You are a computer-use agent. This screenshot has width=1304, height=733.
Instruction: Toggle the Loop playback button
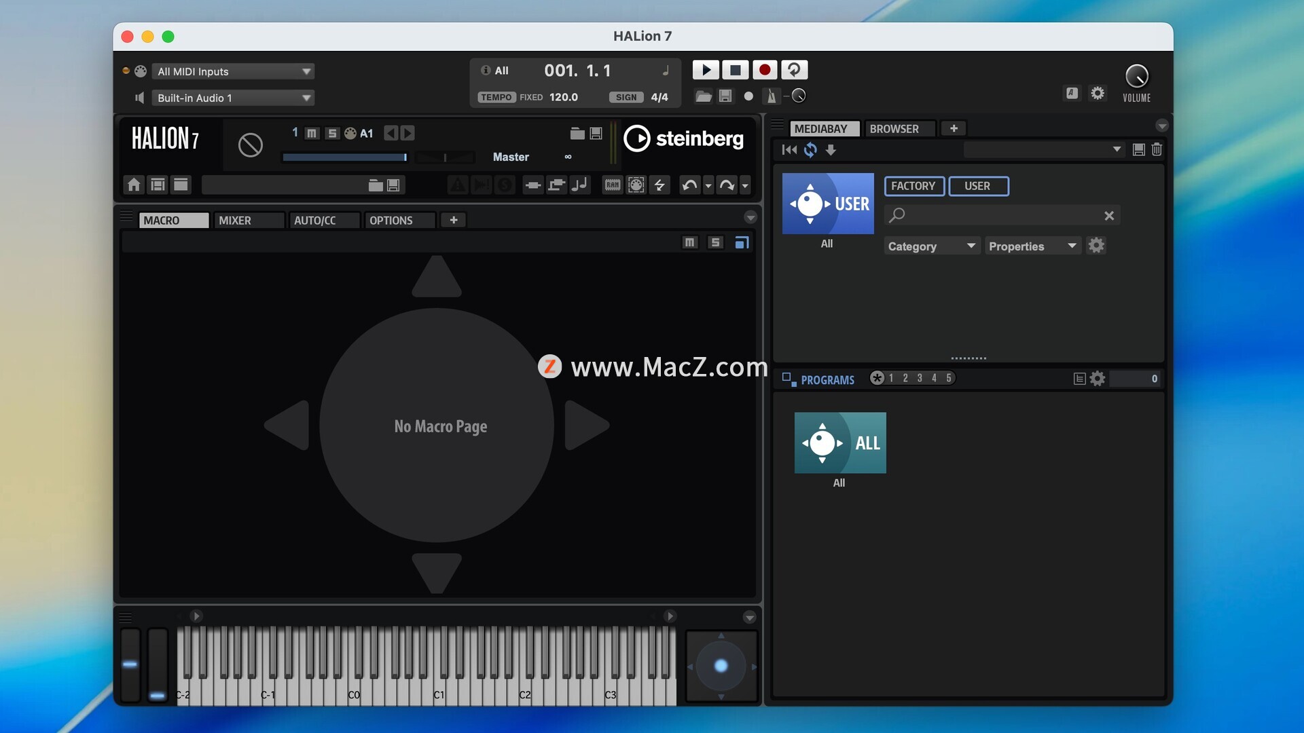[x=794, y=70]
